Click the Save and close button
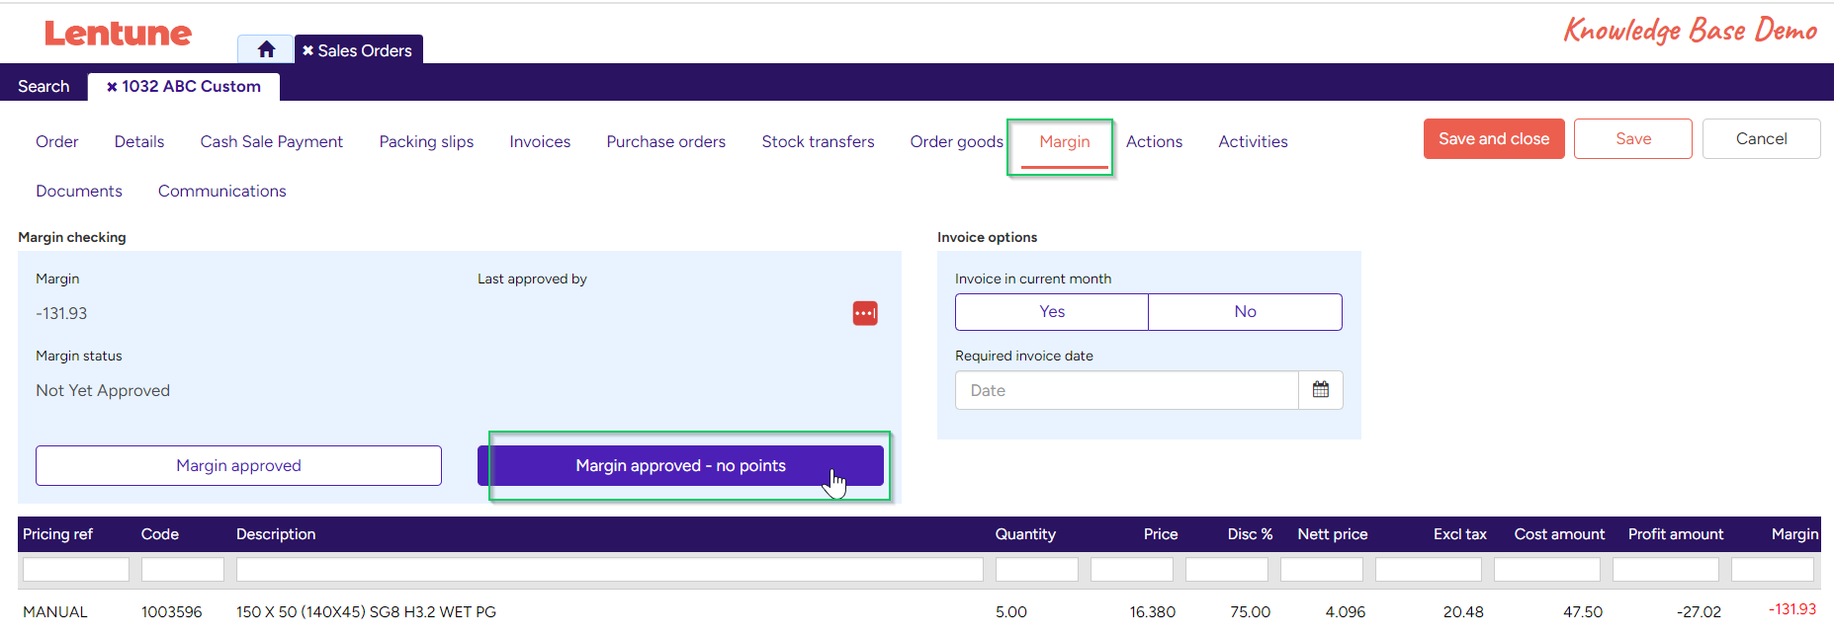Screen dimensions: 1834x637 click(x=1494, y=139)
